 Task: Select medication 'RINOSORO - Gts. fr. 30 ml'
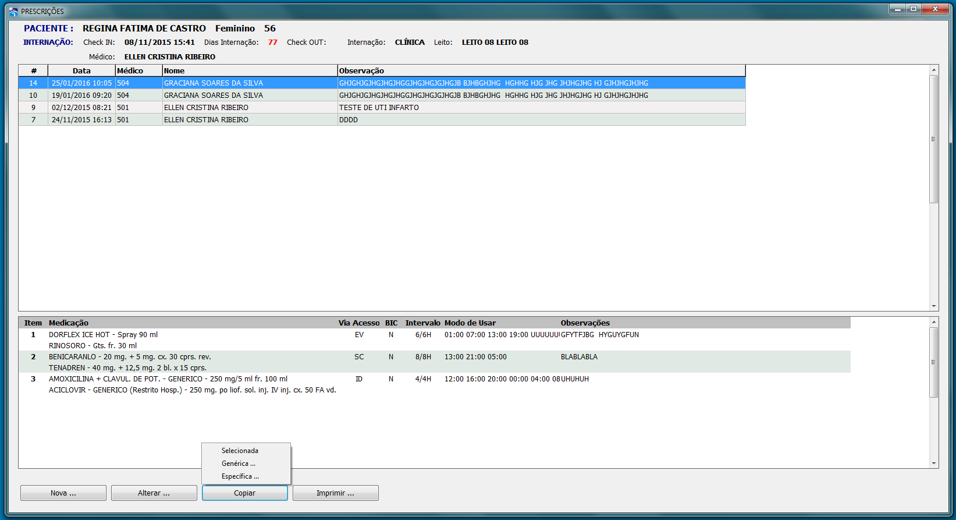(x=93, y=346)
